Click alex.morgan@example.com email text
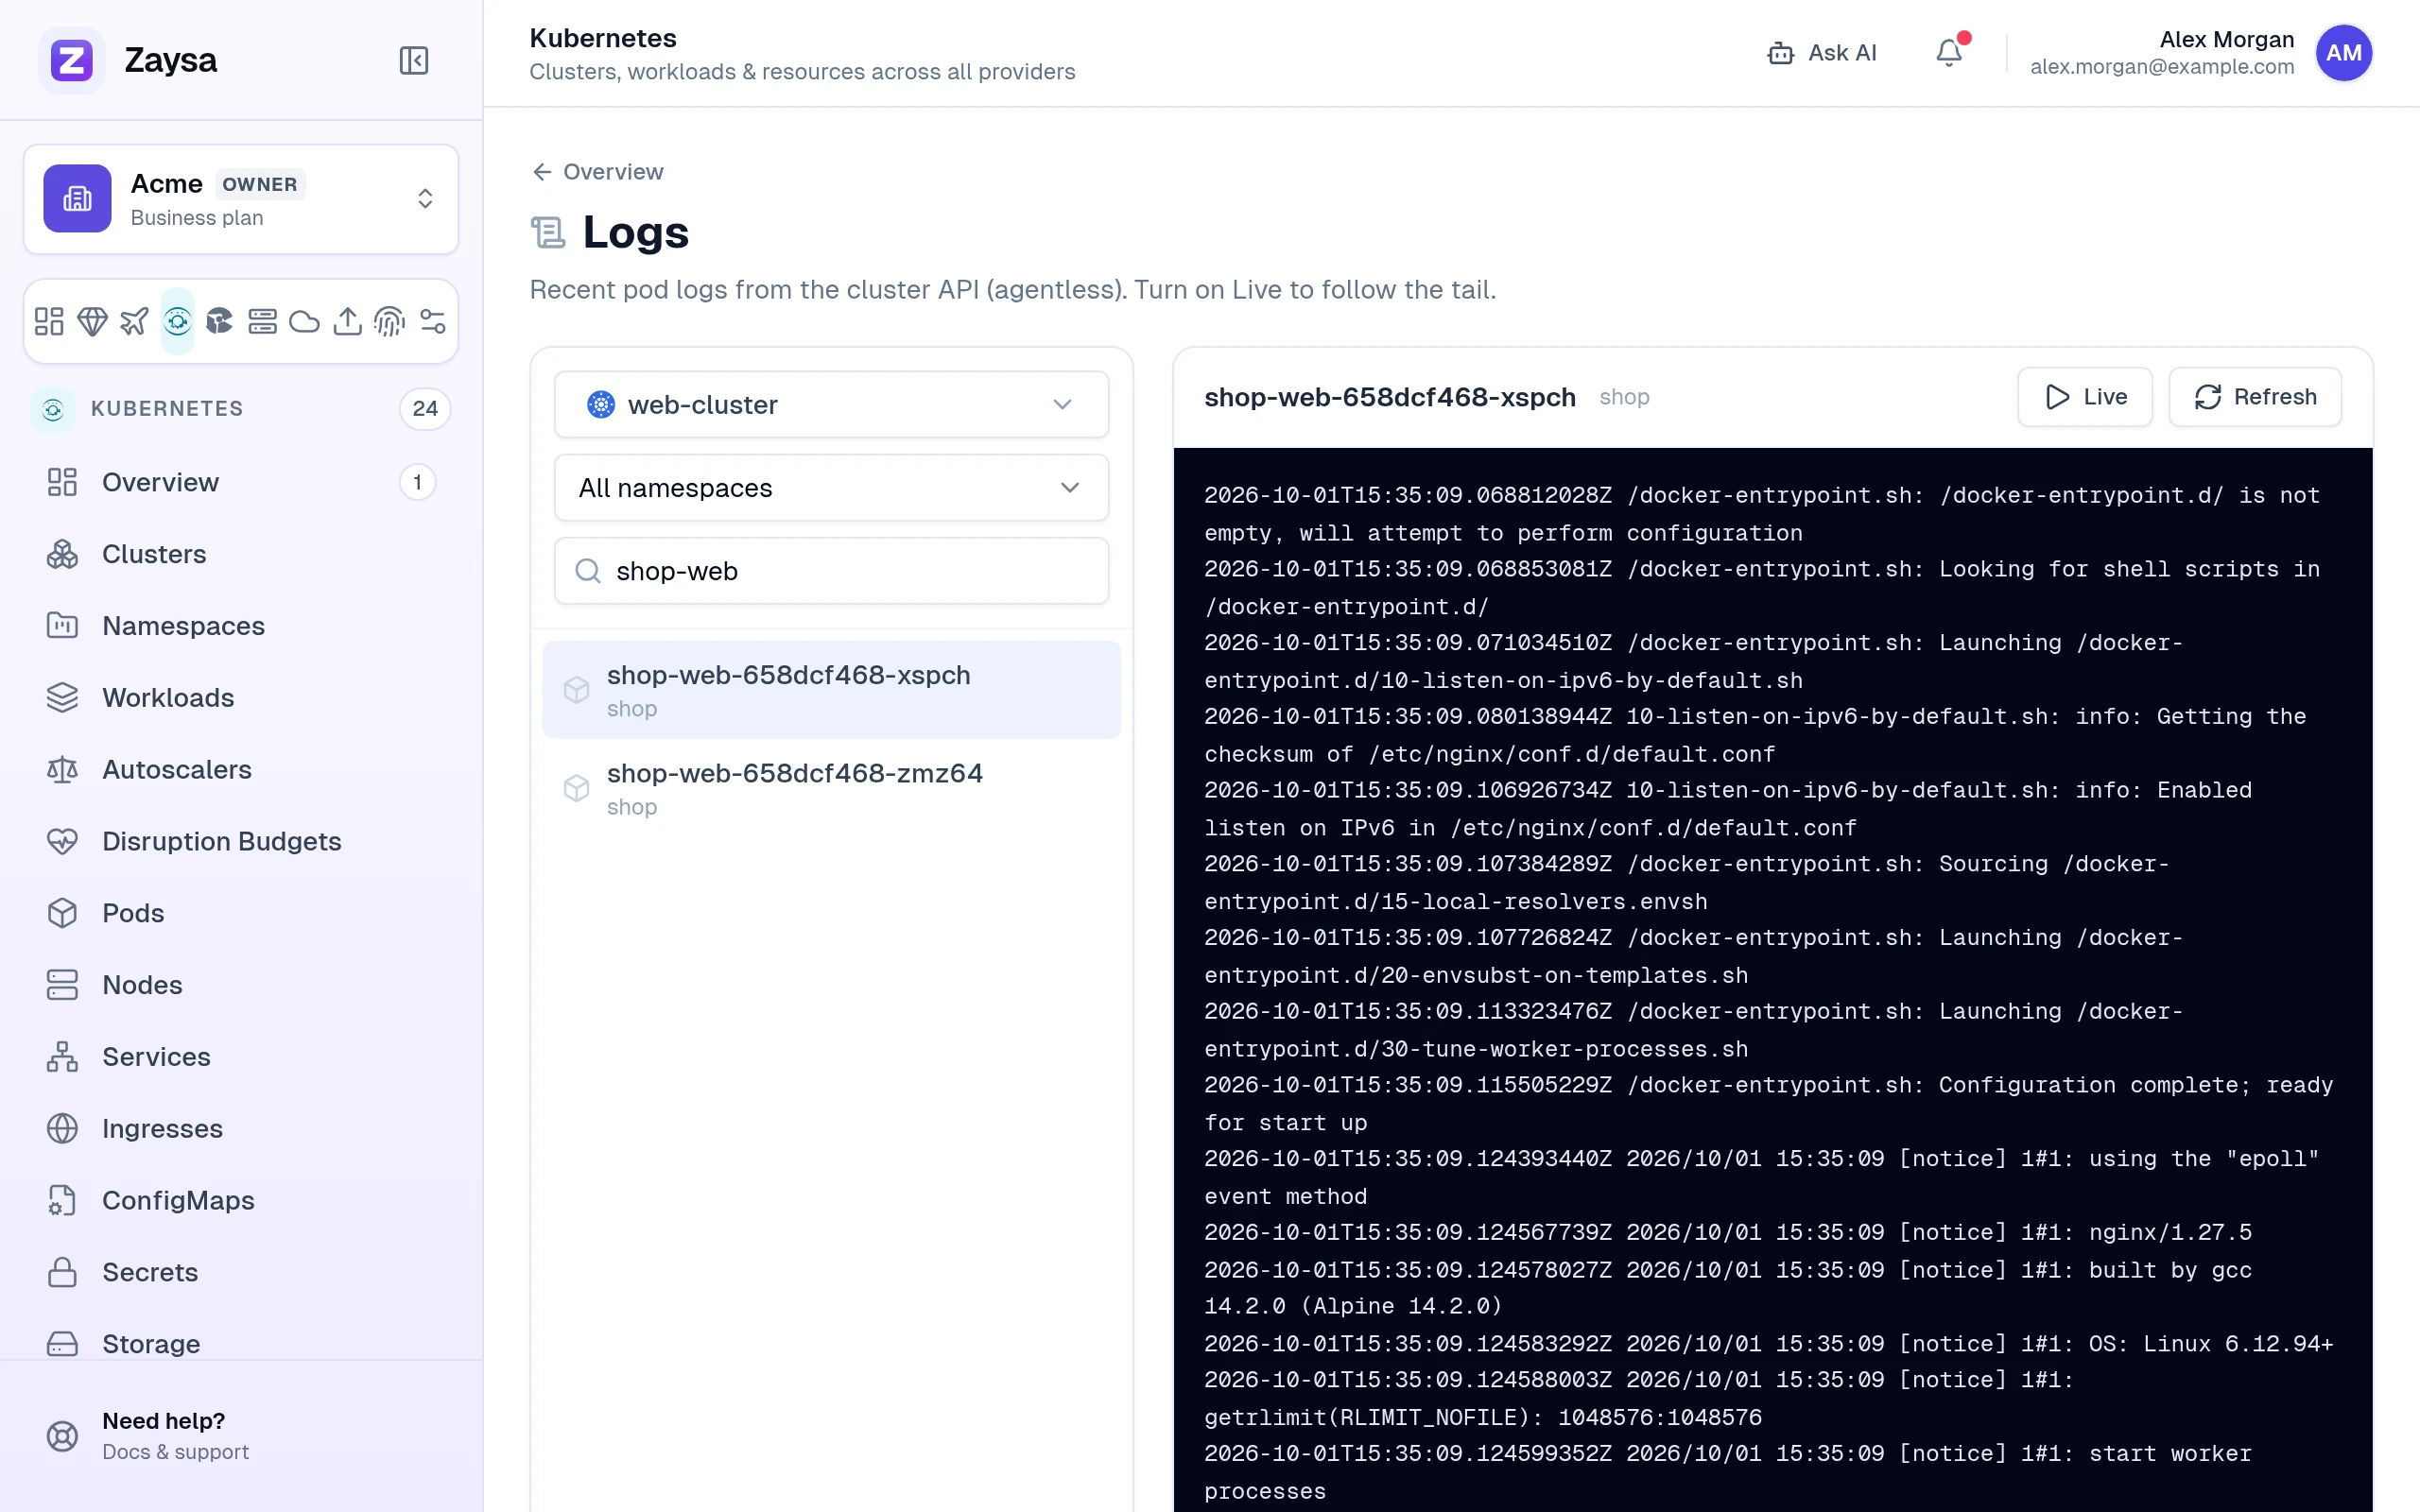The height and width of the screenshot is (1512, 2420). click(2161, 67)
